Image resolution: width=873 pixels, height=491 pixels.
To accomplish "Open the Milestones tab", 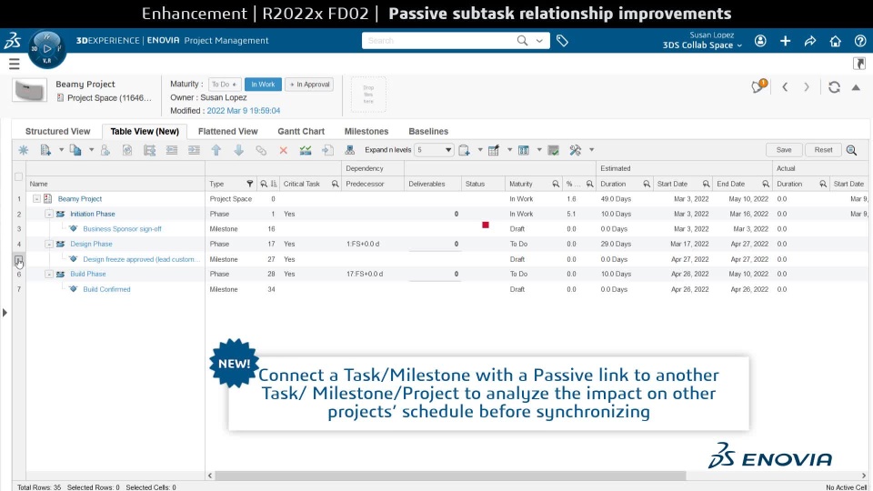I will 366,131.
